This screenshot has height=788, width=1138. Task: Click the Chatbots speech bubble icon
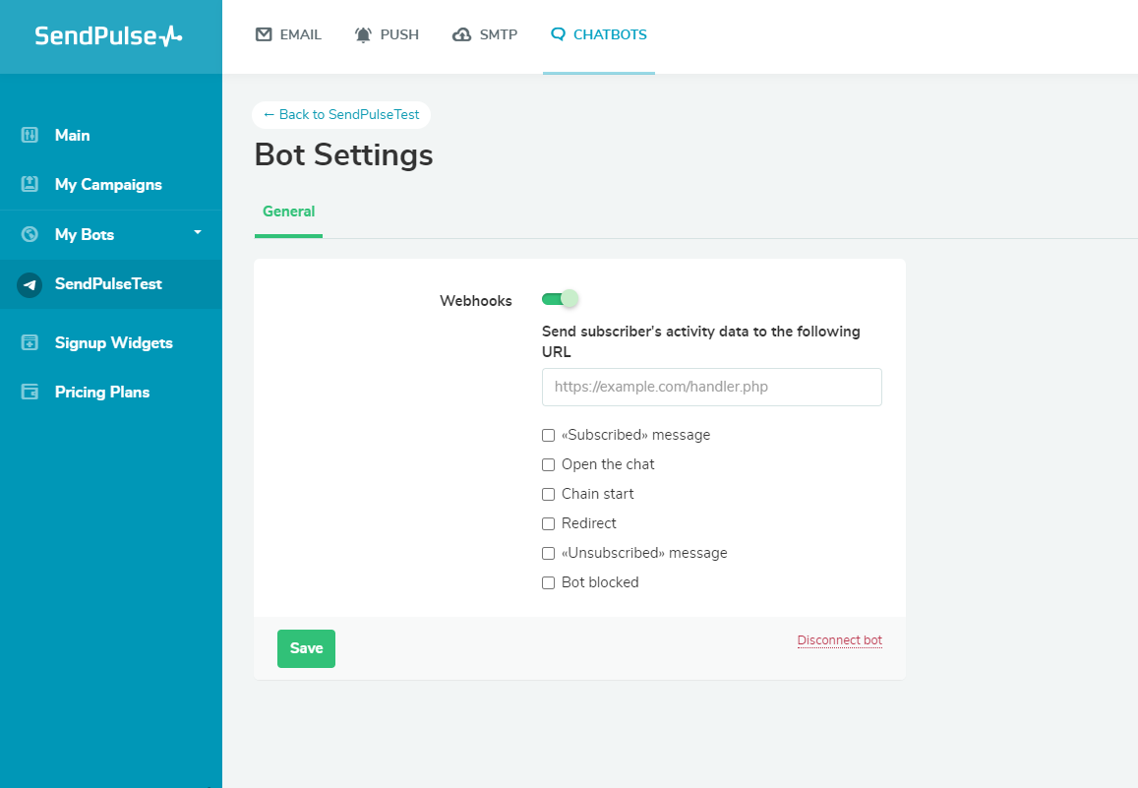558,34
